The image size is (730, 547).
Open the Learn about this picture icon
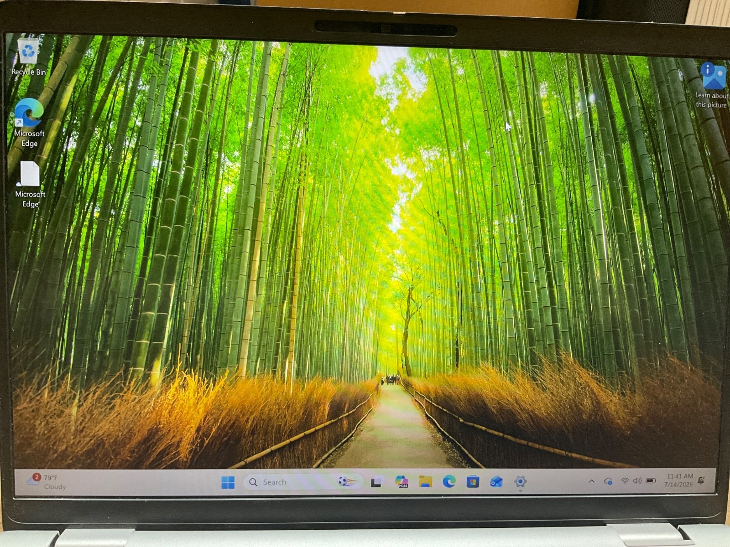pyautogui.click(x=712, y=86)
